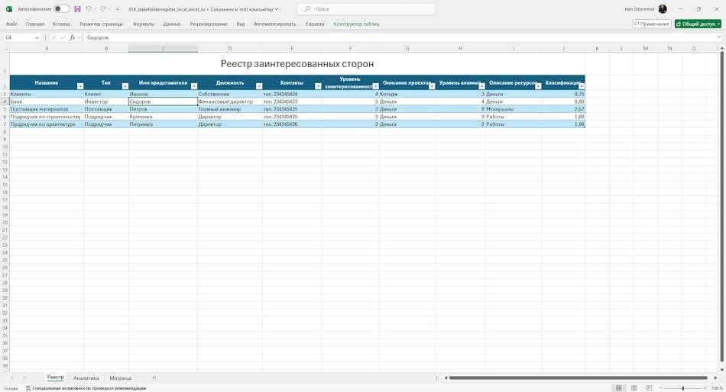Open the Конструктор таблиц tab
Image resolution: width=726 pixels, height=392 pixels.
[x=357, y=24]
